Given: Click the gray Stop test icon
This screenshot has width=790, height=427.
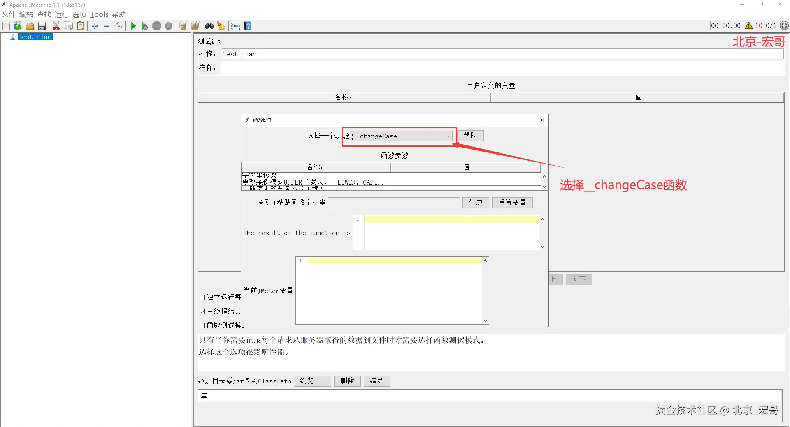Looking at the screenshot, I should tap(157, 26).
